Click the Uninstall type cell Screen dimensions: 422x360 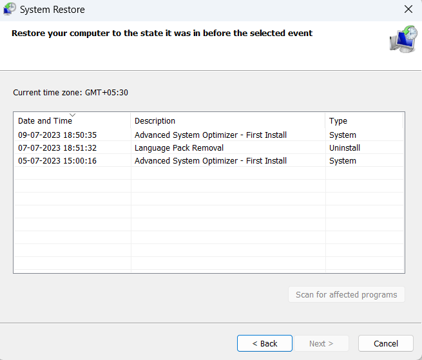pos(345,148)
